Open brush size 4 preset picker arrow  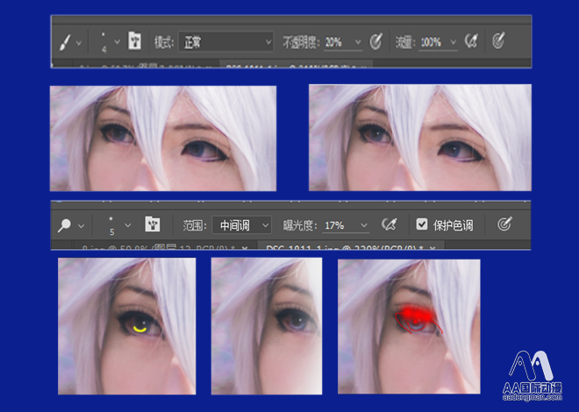(118, 41)
